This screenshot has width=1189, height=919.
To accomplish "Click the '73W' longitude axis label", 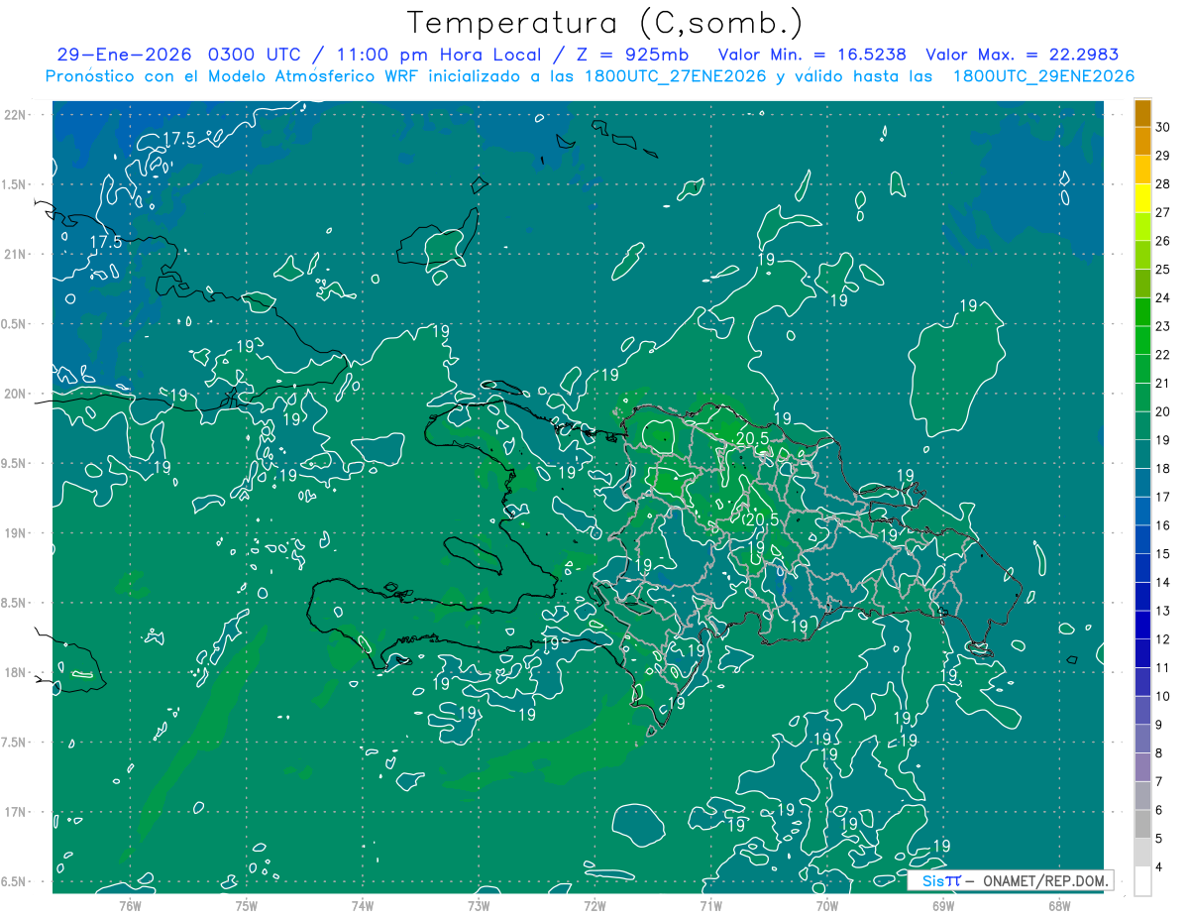I will (x=479, y=905).
